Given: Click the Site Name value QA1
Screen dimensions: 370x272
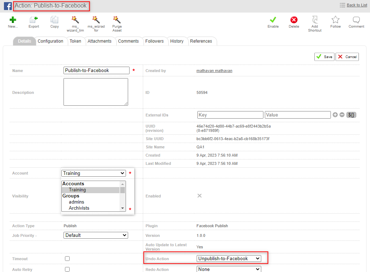Looking at the screenshot, I should (x=200, y=147).
